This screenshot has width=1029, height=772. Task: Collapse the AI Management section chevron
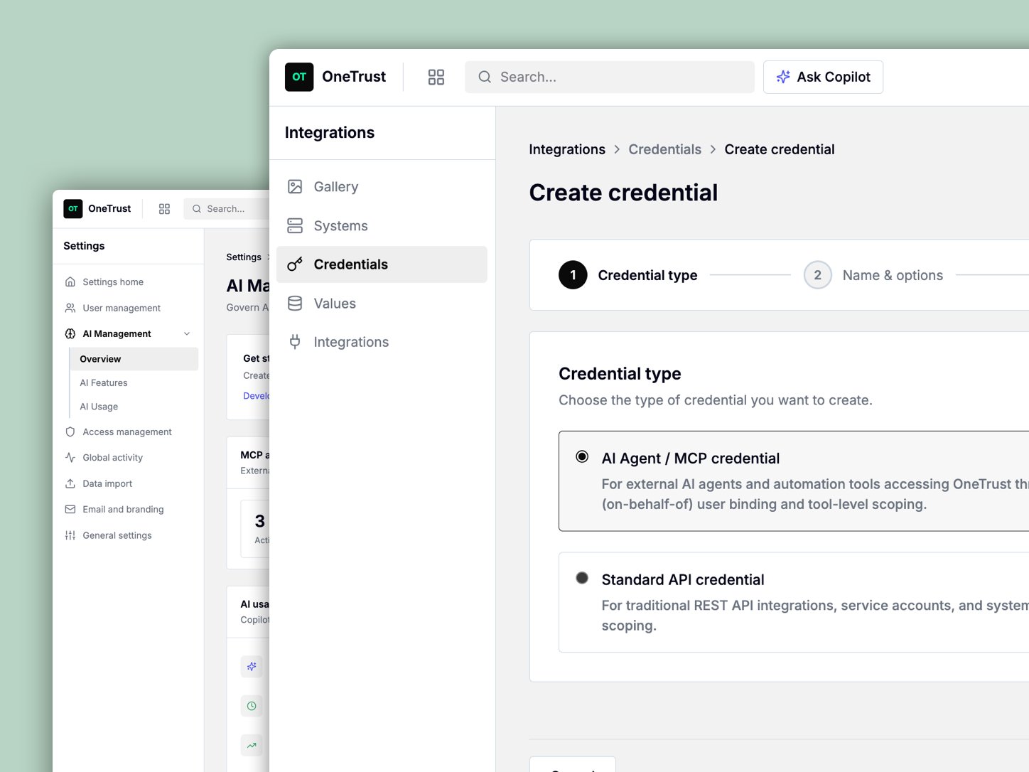[187, 333]
